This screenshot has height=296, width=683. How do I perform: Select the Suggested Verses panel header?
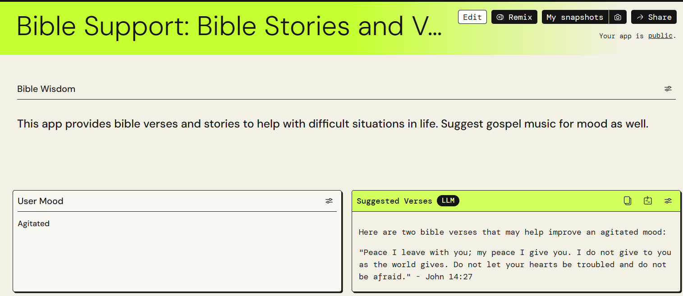pos(394,201)
